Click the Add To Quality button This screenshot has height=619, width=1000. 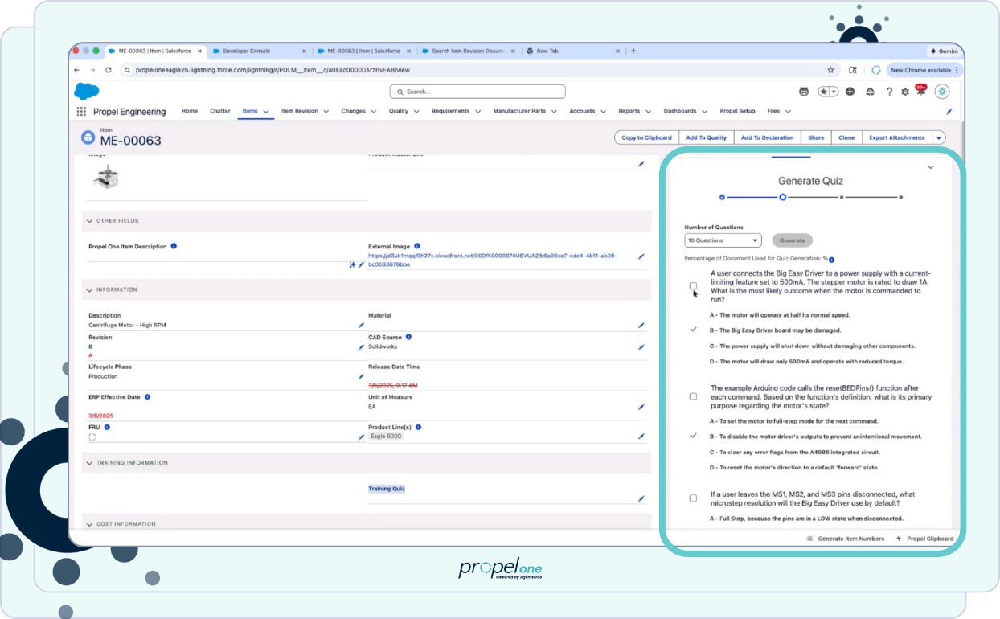pos(706,137)
